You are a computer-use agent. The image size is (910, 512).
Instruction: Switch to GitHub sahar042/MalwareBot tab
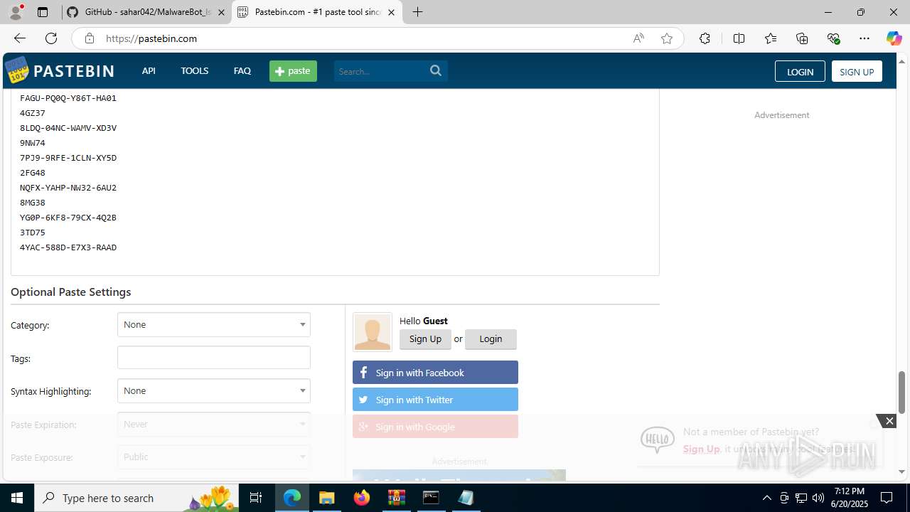(146, 12)
